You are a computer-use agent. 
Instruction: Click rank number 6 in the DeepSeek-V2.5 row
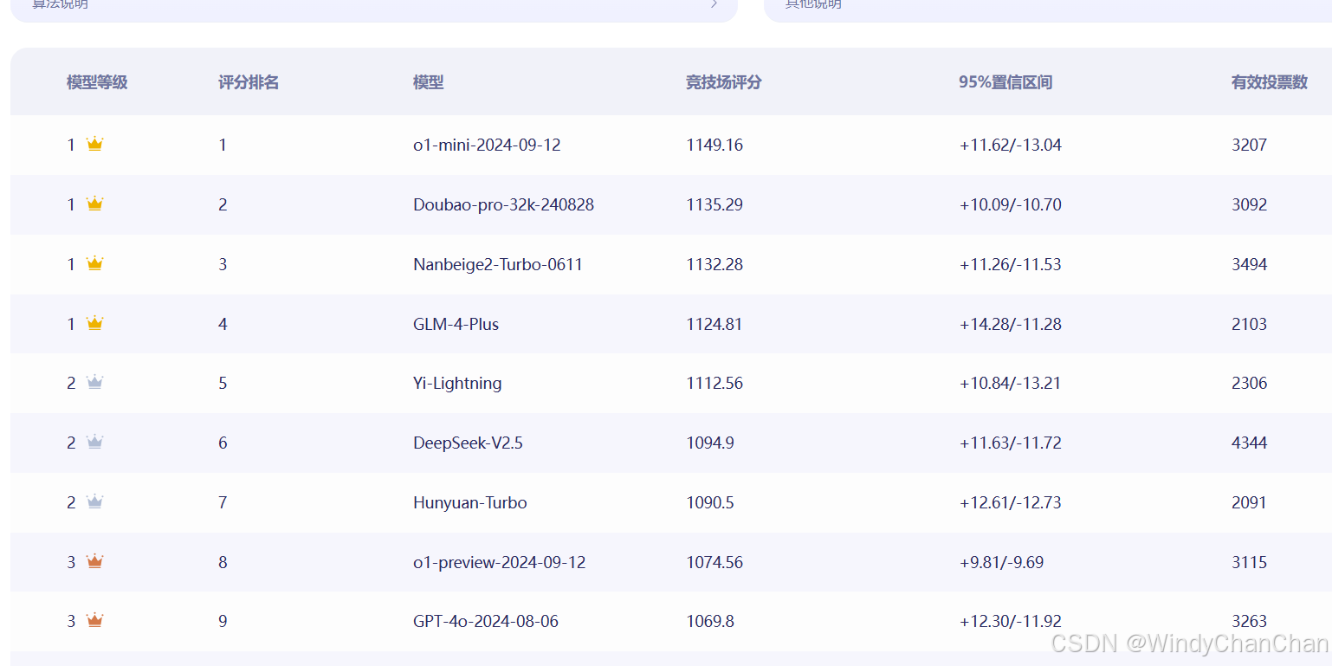[x=223, y=443]
